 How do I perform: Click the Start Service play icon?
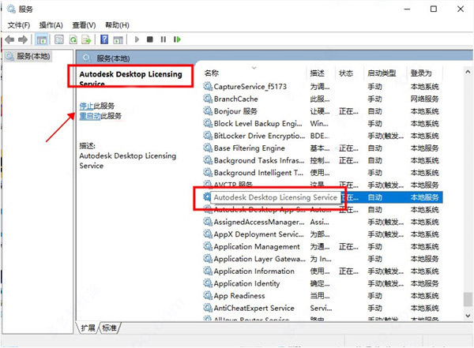(137, 39)
